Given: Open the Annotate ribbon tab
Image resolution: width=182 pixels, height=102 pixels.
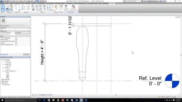Looking at the screenshot, I should click(17, 3).
